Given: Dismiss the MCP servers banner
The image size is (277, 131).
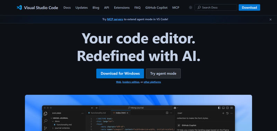Looking at the screenshot, I should pyautogui.click(x=270, y=20).
